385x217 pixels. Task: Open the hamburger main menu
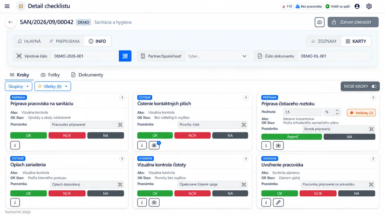7,6
